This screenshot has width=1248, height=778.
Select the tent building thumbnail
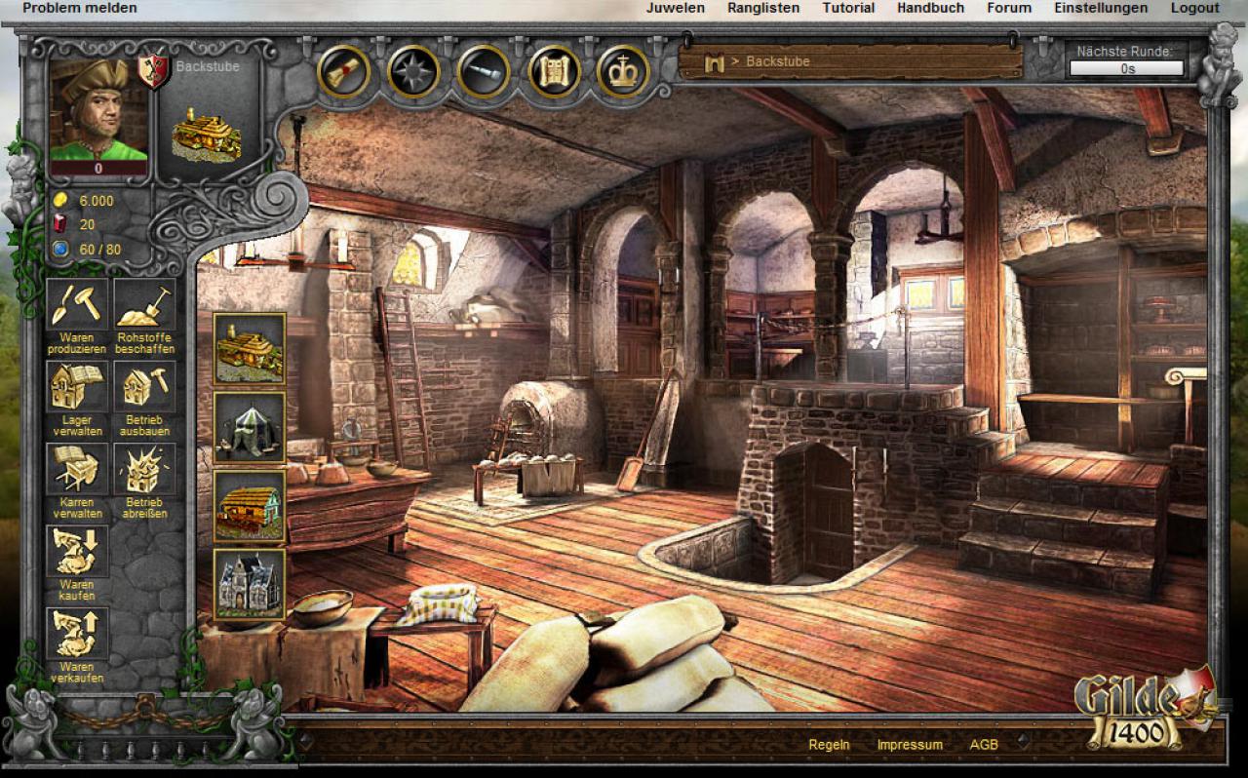click(x=250, y=427)
